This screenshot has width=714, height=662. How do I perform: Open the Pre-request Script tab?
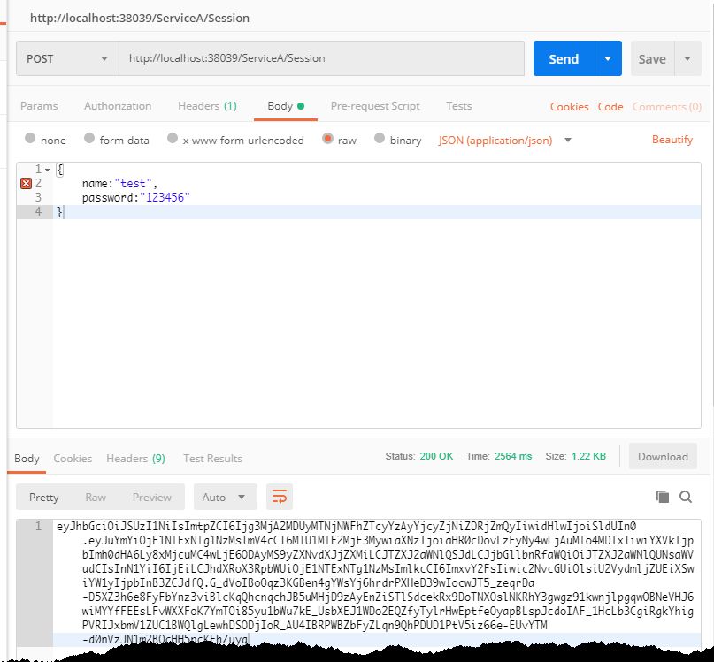coord(375,106)
